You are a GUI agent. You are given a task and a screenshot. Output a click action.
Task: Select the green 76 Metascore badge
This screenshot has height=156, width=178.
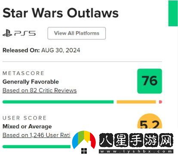[150, 81]
